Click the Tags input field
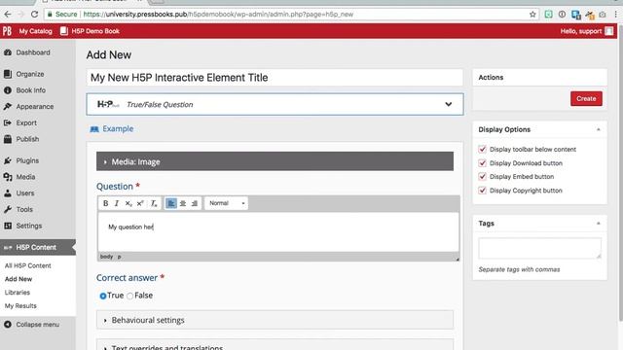Viewport: 623px width, 350px height. [539, 249]
